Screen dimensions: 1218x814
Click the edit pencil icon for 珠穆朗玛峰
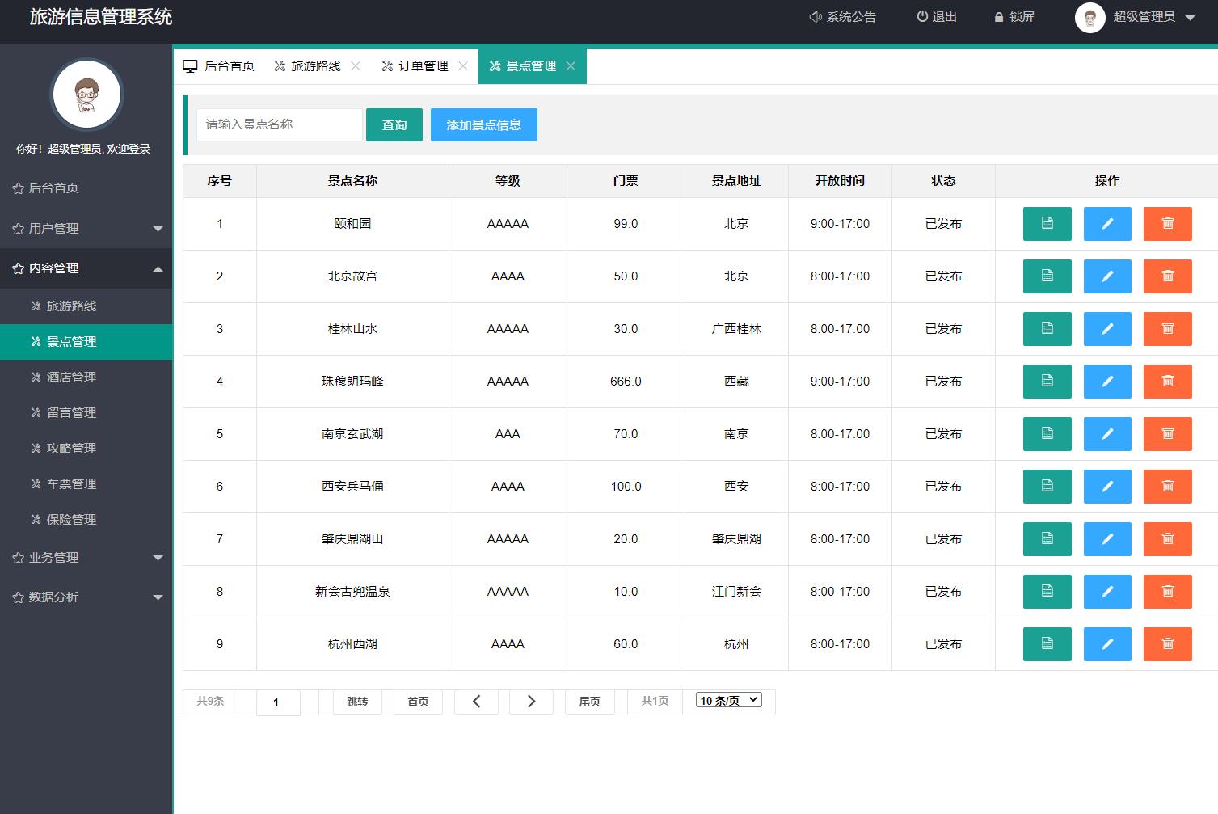1107,381
